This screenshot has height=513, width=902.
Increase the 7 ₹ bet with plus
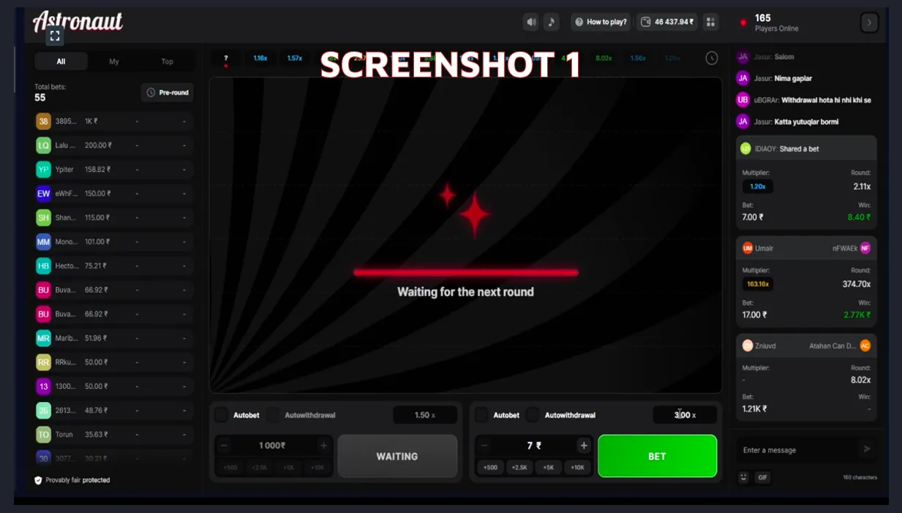tap(584, 445)
